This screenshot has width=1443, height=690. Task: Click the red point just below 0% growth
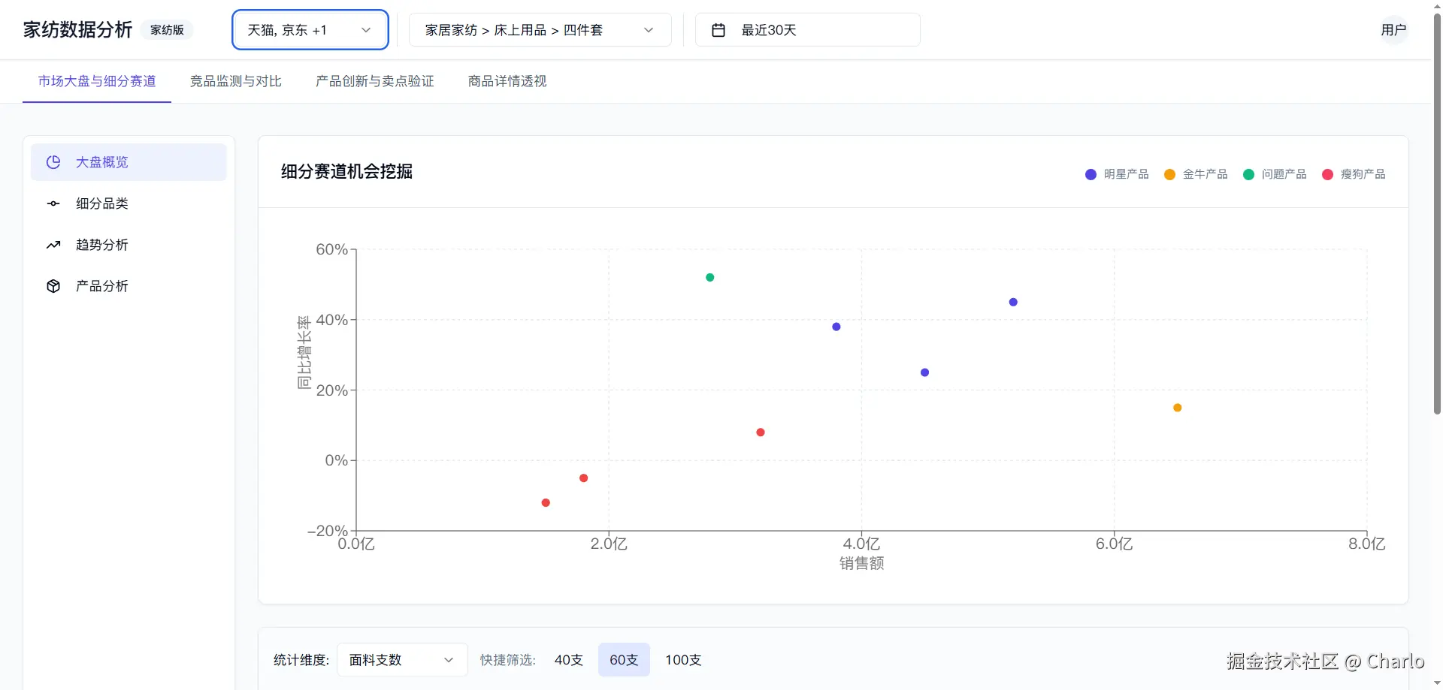pos(584,478)
